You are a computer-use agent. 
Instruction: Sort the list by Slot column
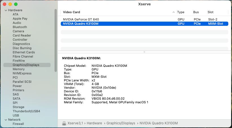[211, 12]
